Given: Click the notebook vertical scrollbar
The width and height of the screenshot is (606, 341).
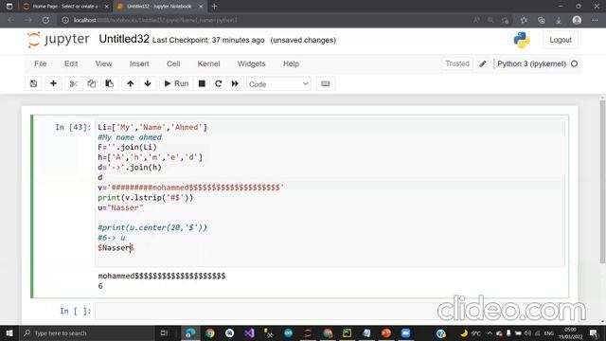Looking at the screenshot, I should (x=602, y=182).
